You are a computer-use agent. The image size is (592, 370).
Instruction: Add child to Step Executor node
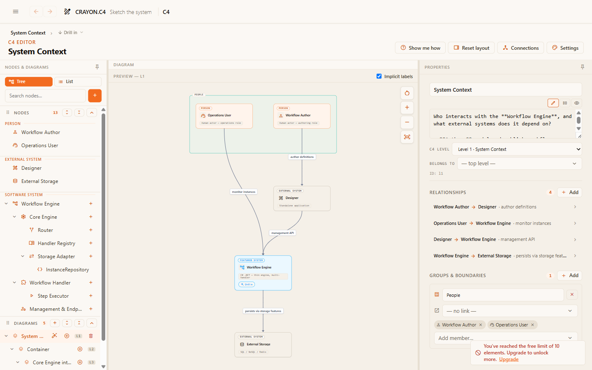click(91, 296)
